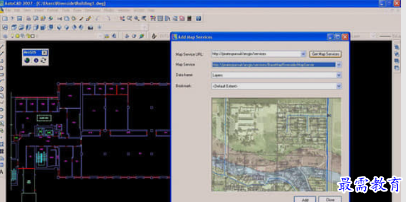Viewport: 406px width, 202px height.
Task: Click the Get Map Services button
Action: (325, 54)
